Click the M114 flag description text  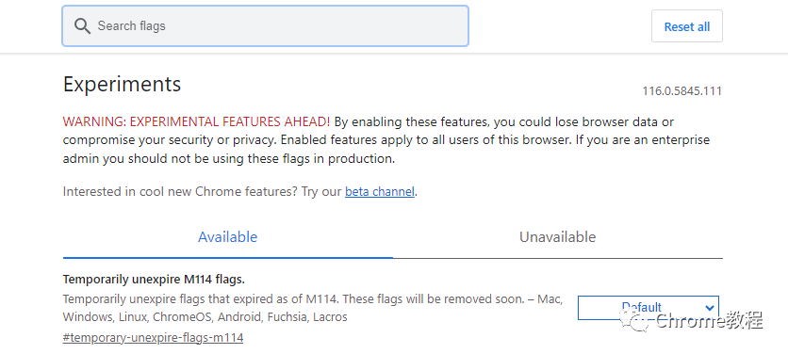click(x=313, y=308)
